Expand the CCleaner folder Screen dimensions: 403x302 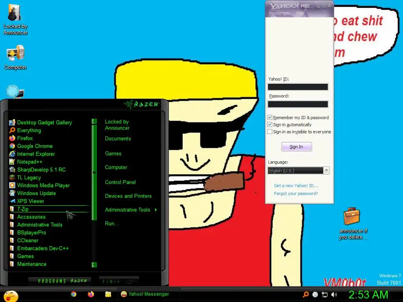point(24,241)
